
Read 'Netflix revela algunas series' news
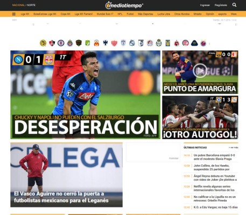[x=214, y=188]
